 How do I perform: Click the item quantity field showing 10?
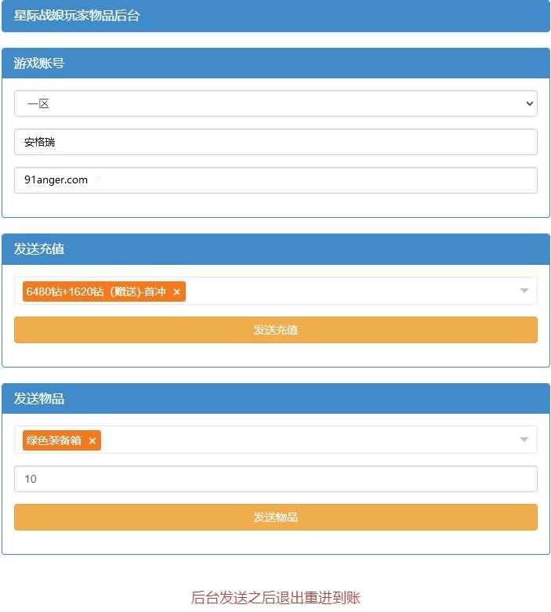pos(275,479)
